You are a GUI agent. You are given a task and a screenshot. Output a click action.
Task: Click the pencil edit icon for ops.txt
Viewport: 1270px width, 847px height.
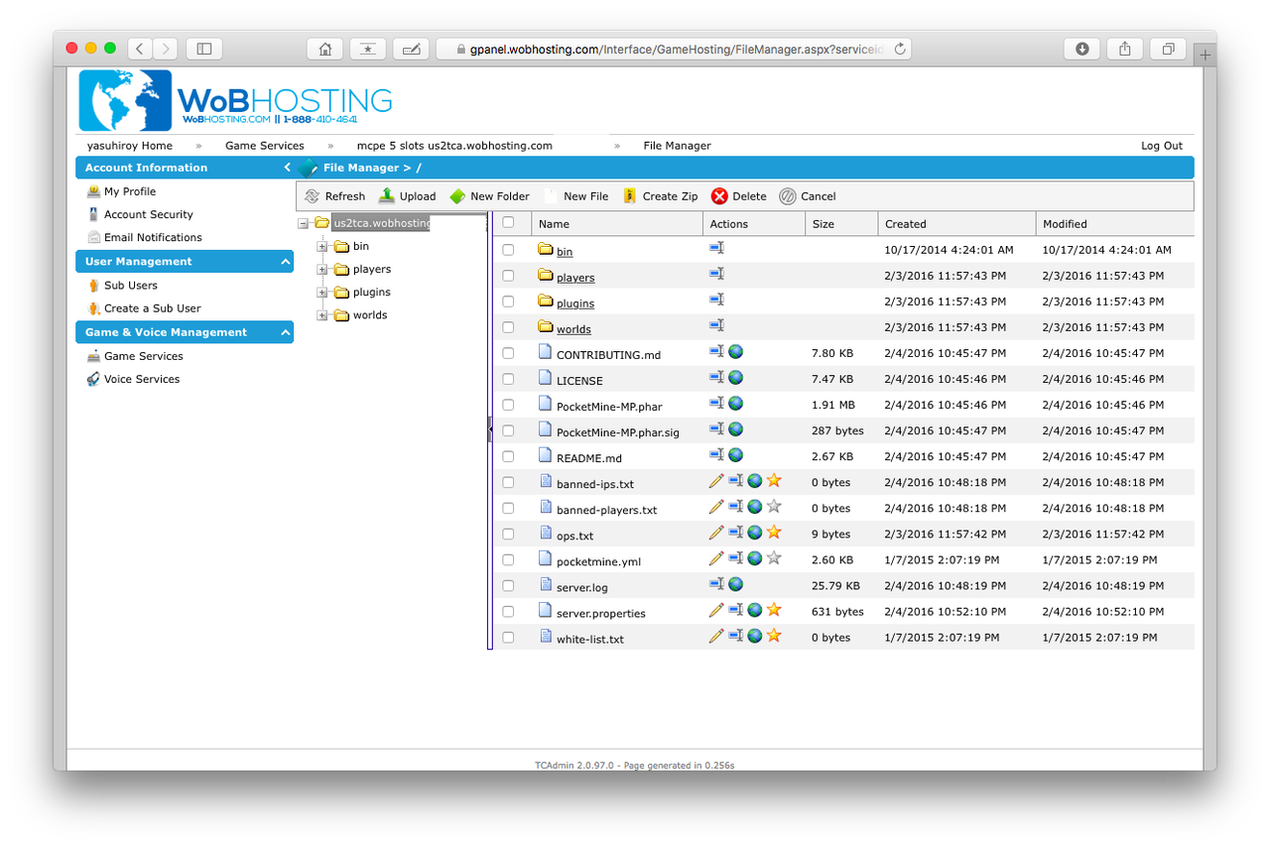coord(716,533)
